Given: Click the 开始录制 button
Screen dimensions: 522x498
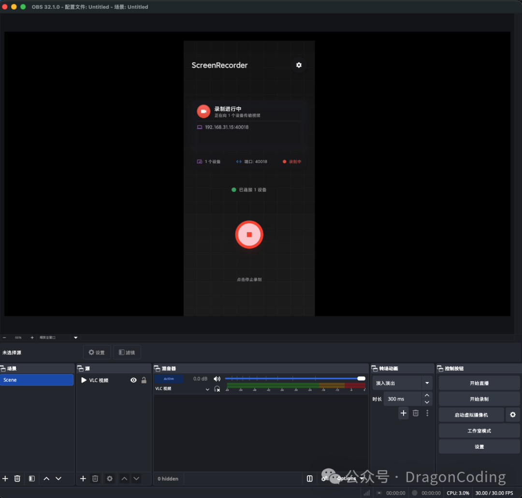Looking at the screenshot, I should [479, 399].
